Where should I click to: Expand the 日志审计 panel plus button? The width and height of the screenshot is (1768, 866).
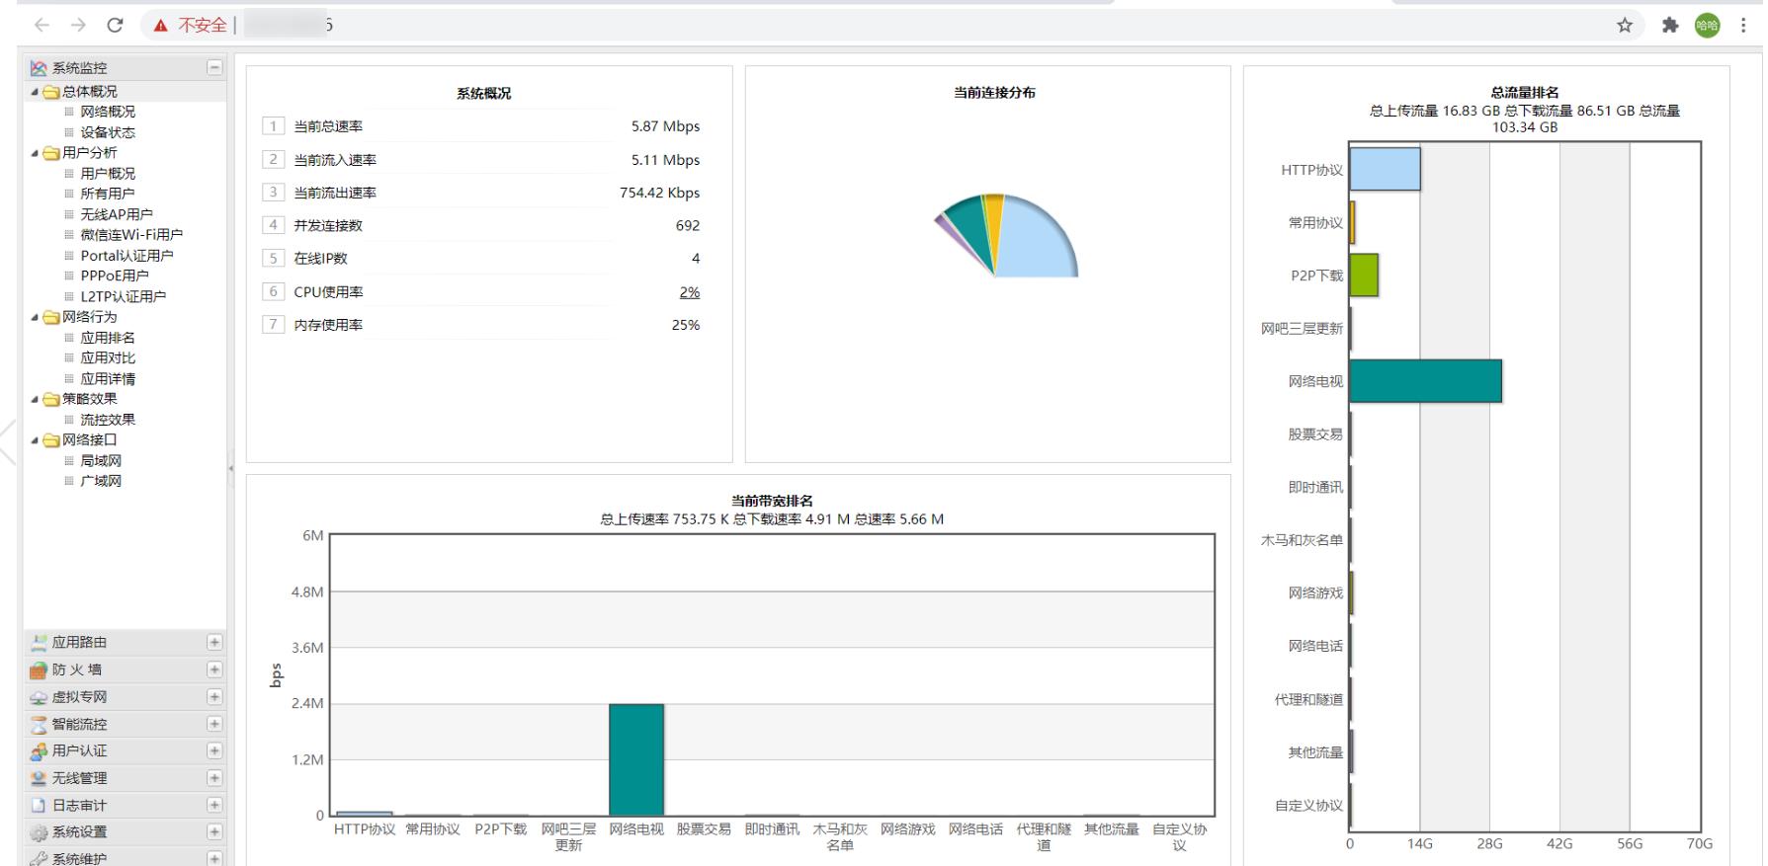[214, 805]
